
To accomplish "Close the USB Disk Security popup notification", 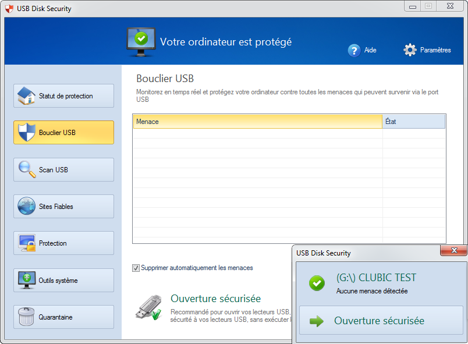I will point(453,250).
